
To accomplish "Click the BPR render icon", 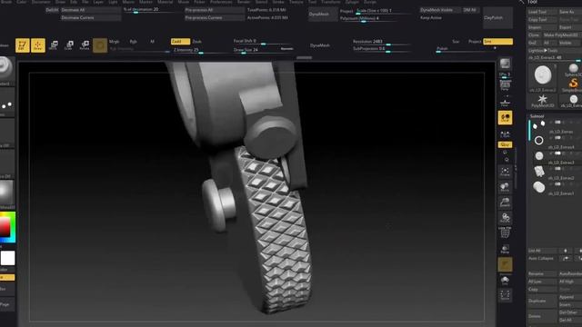I will click(505, 64).
